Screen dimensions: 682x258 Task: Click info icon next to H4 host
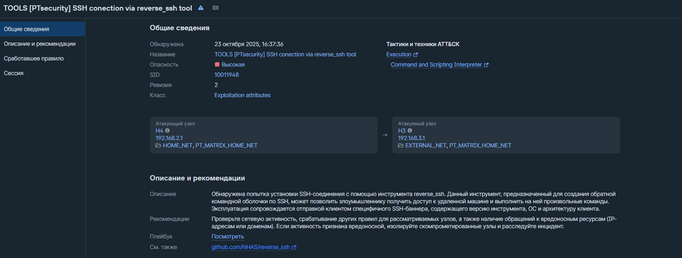(167, 131)
